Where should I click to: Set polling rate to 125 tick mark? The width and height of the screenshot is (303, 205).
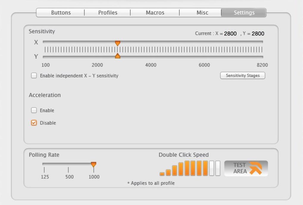pos(44,170)
